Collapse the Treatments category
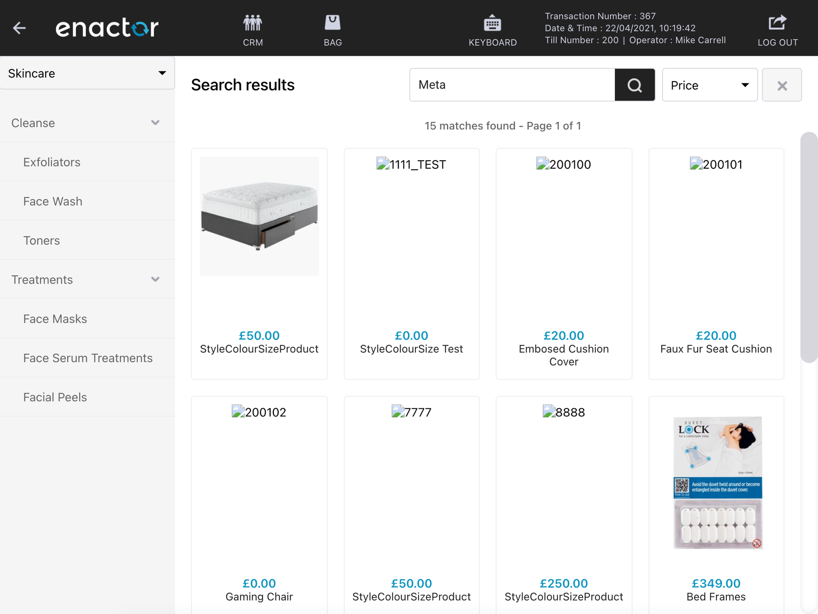 [x=155, y=279]
